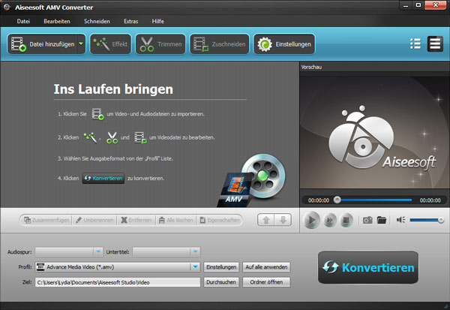Screen dimensions: 450x310
Task: Click the Ziel output path field
Action: (x=118, y=282)
